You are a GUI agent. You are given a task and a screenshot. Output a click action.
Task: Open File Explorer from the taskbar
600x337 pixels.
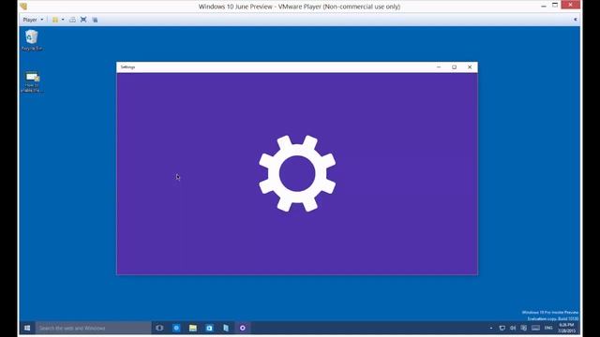[193, 328]
